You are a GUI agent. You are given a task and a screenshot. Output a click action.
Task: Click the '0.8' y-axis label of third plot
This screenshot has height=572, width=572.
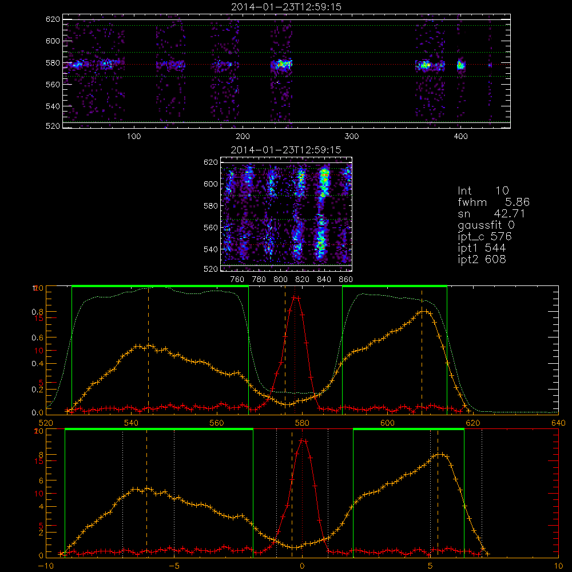pyautogui.click(x=38, y=312)
